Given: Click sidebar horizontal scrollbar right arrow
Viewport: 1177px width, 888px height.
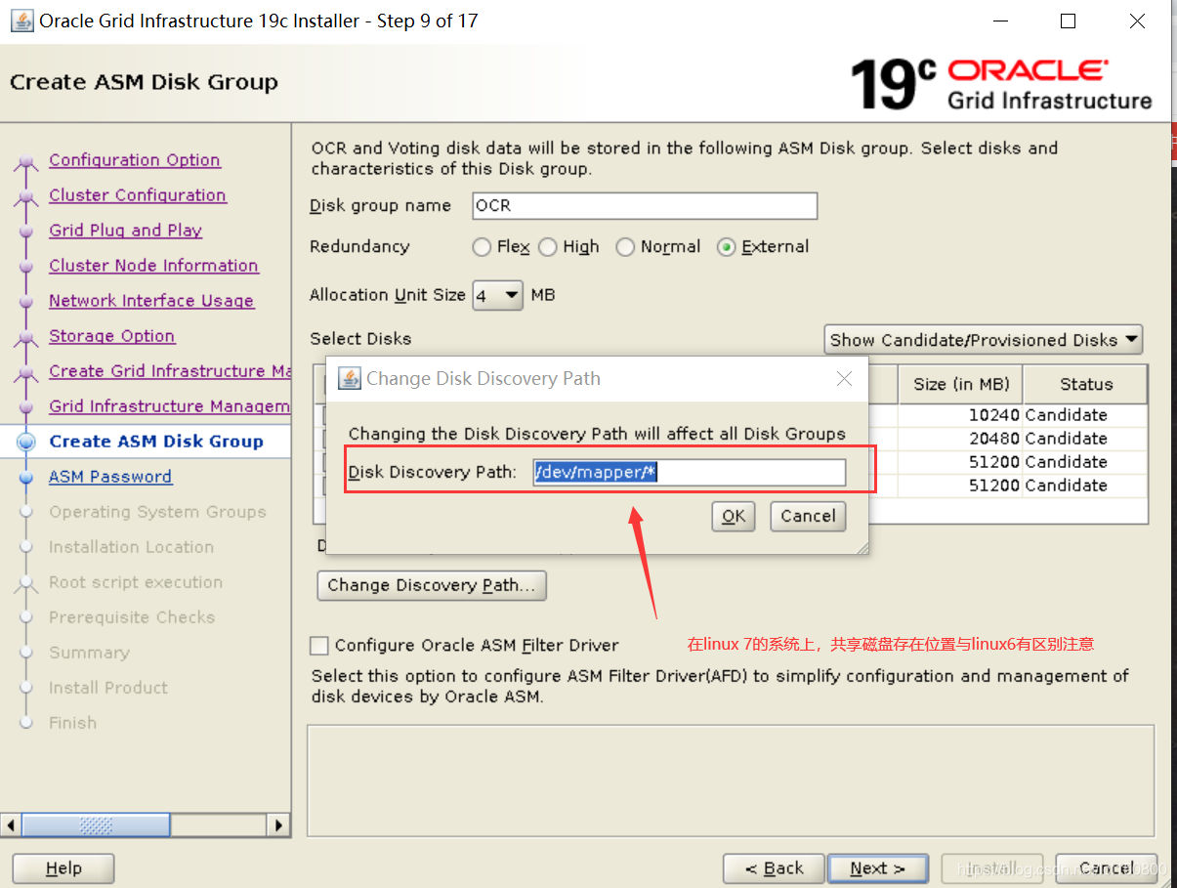Looking at the screenshot, I should (x=278, y=825).
